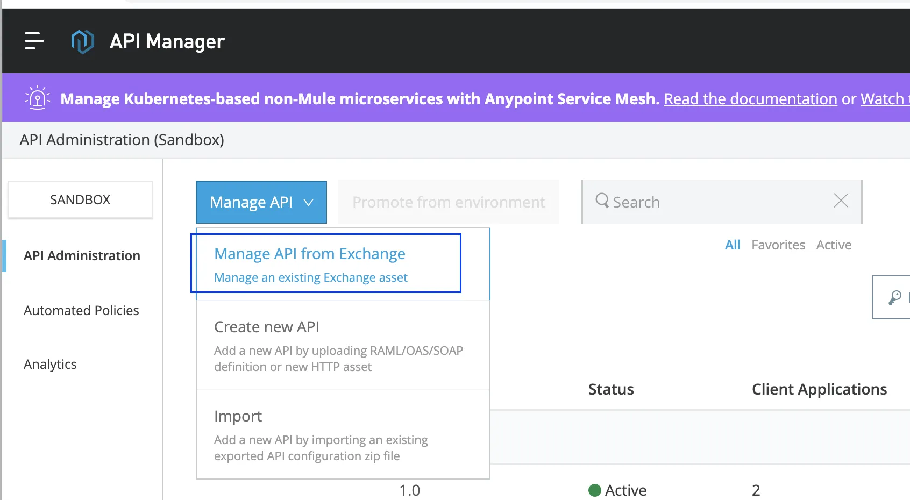The image size is (910, 500).
Task: Click the Client Applications column header
Action: [819, 389]
